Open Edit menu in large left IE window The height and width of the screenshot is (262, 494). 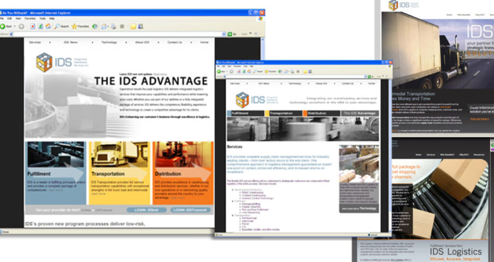point(10,18)
